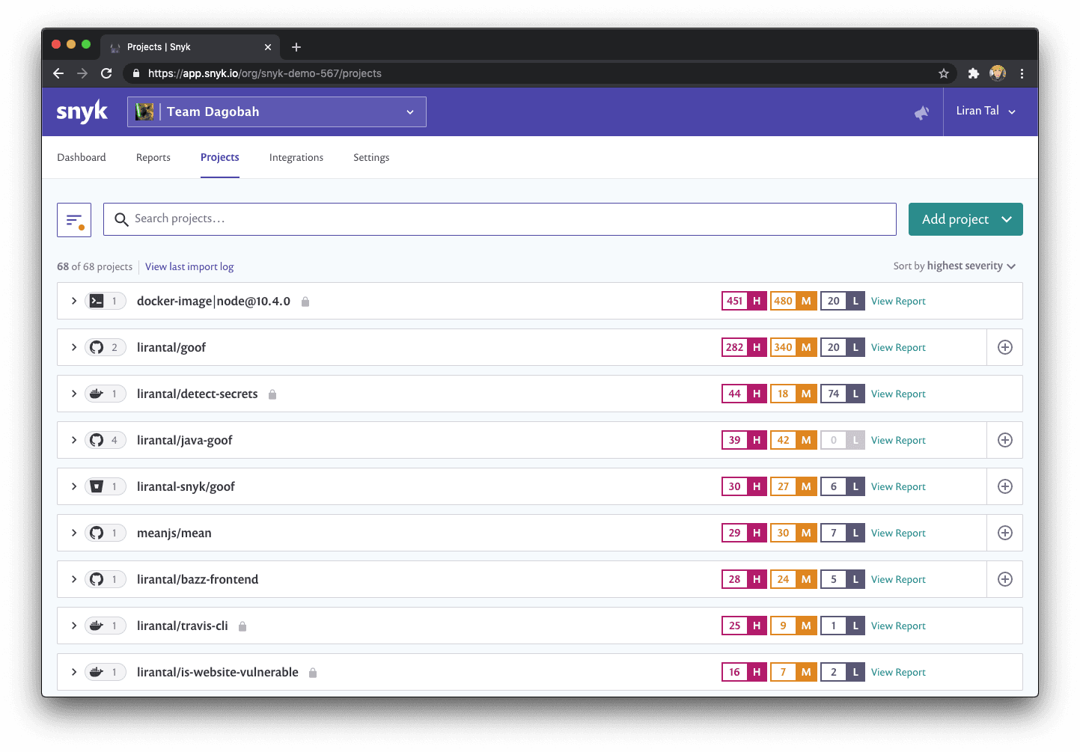Viewport: 1080px width, 752px height.
Task: Click the Docker icon on lirantal/detect-secrets row
Action: 97,394
